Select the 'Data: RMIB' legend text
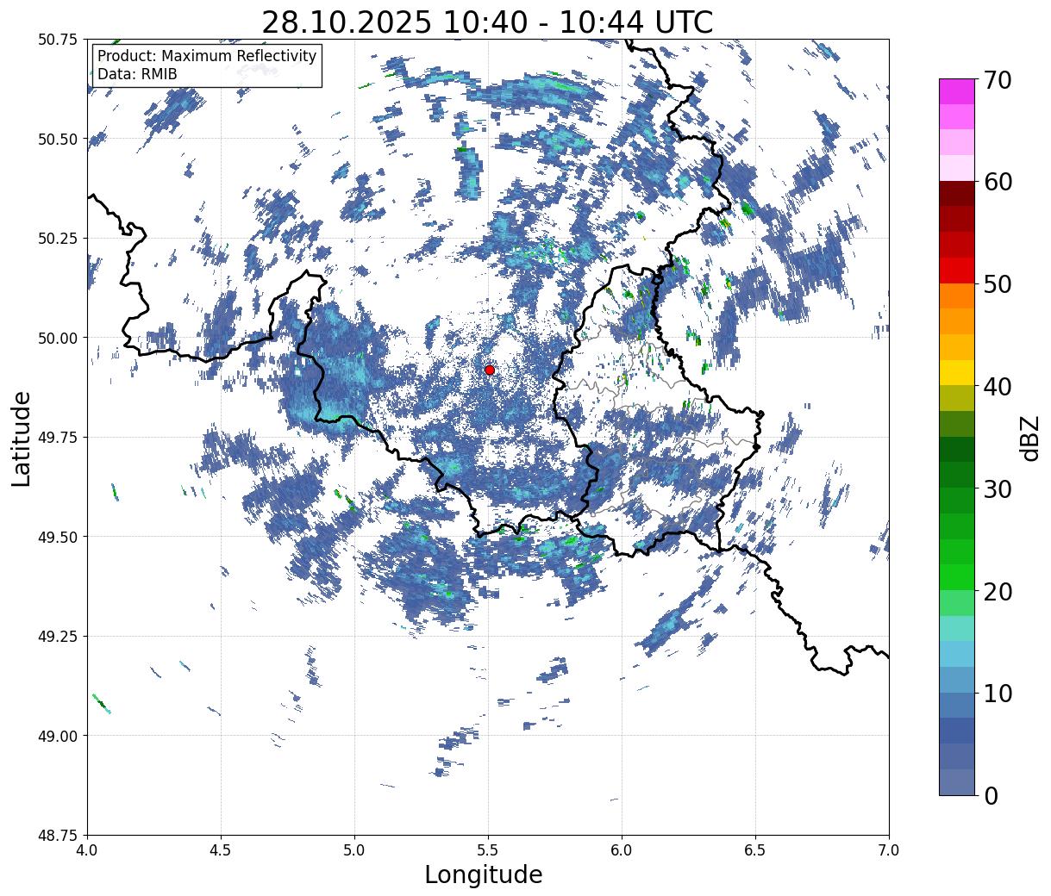Viewport: 1051px width, 896px height. (x=137, y=74)
